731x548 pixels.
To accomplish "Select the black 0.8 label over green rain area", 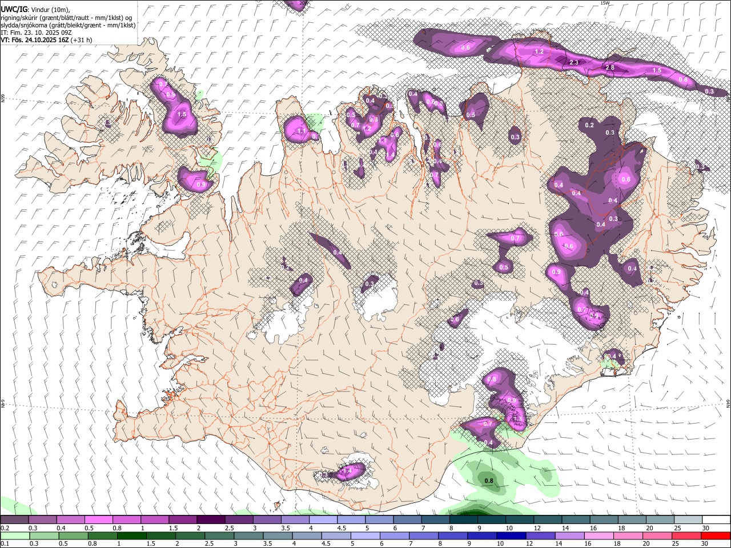I will tap(489, 481).
